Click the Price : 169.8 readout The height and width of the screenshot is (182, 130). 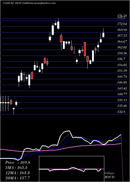(x=18, y=162)
